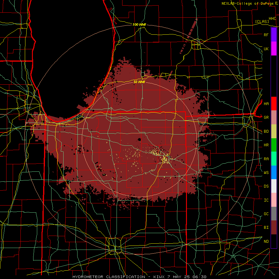
Task: Click the GC legend label
Action: point(266,214)
